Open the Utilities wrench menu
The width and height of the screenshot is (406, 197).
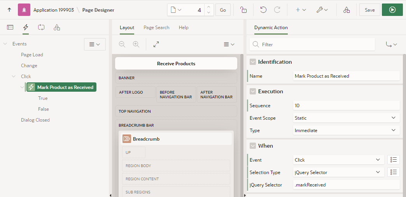pos(322,10)
